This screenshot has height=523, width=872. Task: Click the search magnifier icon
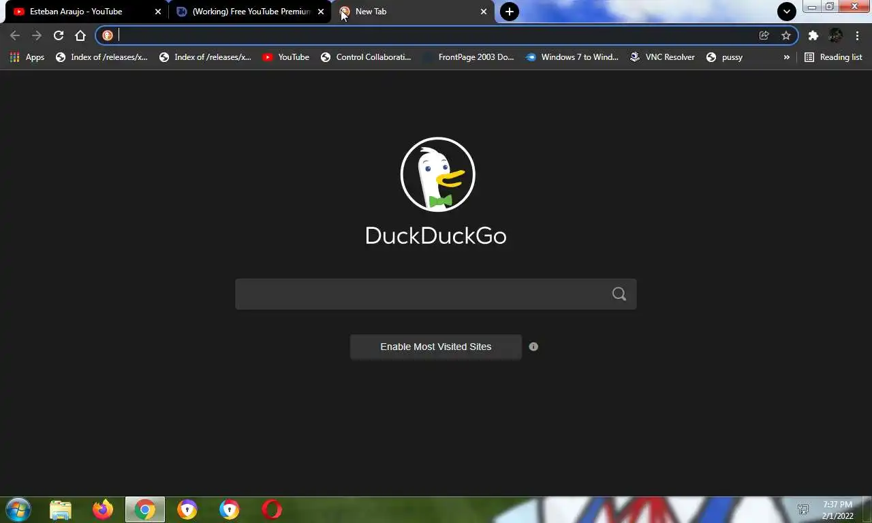pos(619,294)
